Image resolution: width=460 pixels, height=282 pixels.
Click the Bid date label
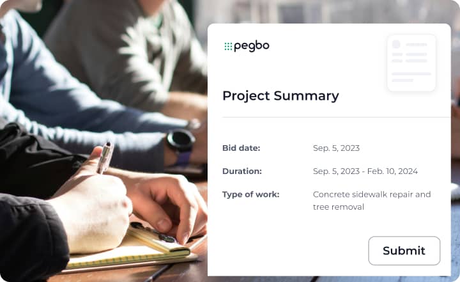241,148
